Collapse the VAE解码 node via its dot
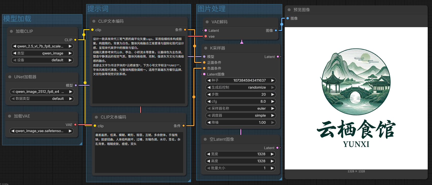The width and height of the screenshot is (432, 185). [x=207, y=22]
